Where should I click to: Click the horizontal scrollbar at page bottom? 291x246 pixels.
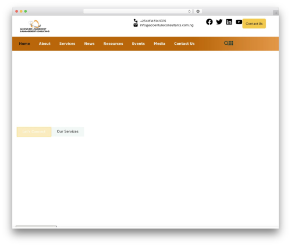[x=36, y=226]
